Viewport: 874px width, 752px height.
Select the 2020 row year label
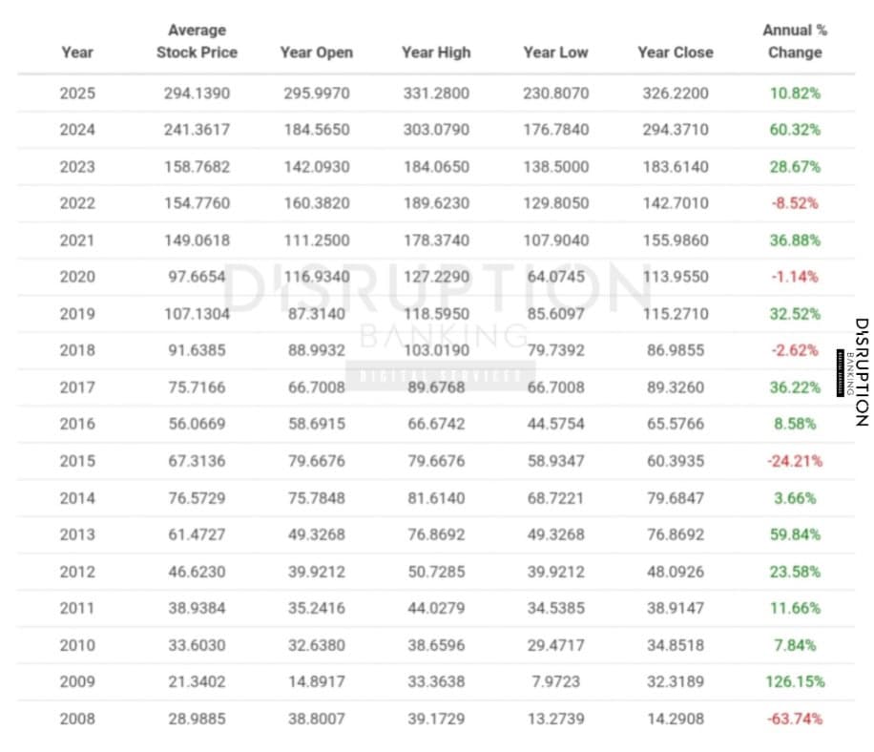click(77, 277)
